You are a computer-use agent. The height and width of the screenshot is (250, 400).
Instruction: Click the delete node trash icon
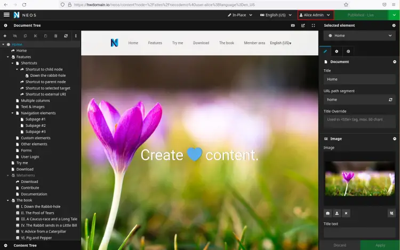coord(55,36)
